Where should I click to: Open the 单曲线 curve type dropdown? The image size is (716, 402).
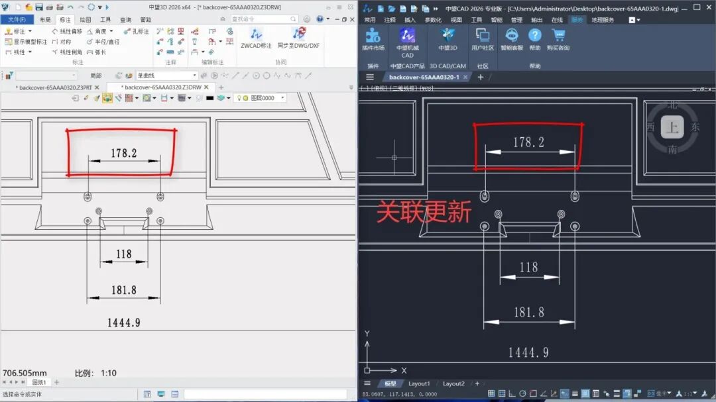pos(196,76)
